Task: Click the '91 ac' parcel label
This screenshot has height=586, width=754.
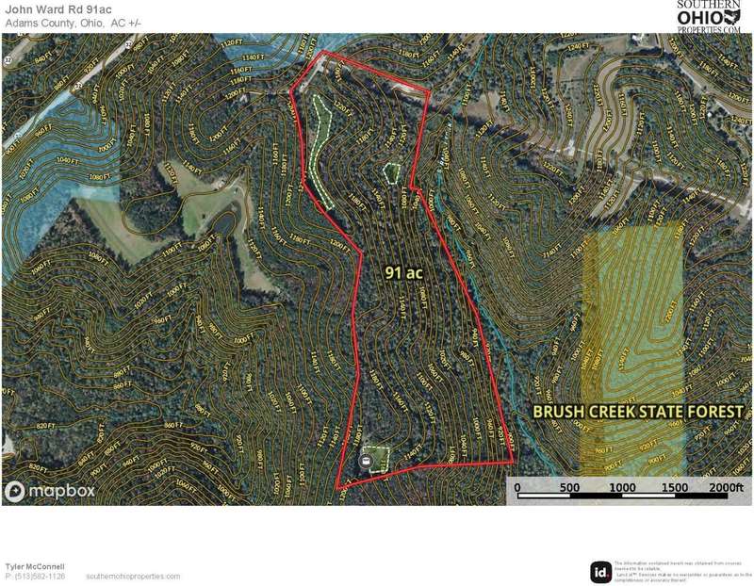Action: click(x=402, y=271)
